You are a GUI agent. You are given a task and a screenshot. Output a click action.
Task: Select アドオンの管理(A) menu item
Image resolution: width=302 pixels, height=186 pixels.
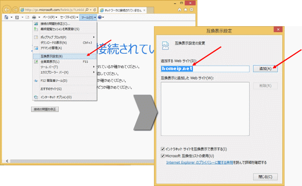(x=65, y=48)
